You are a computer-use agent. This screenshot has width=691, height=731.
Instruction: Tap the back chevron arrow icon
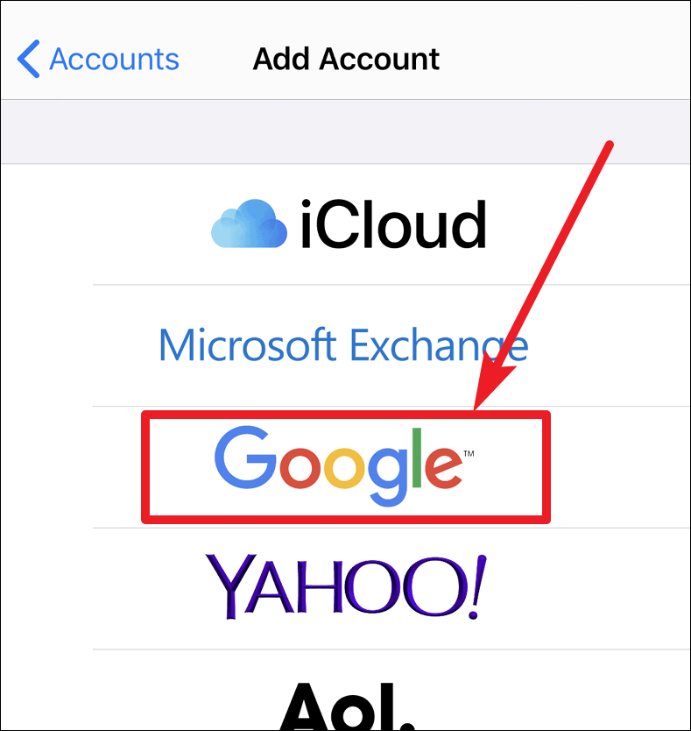(x=28, y=59)
